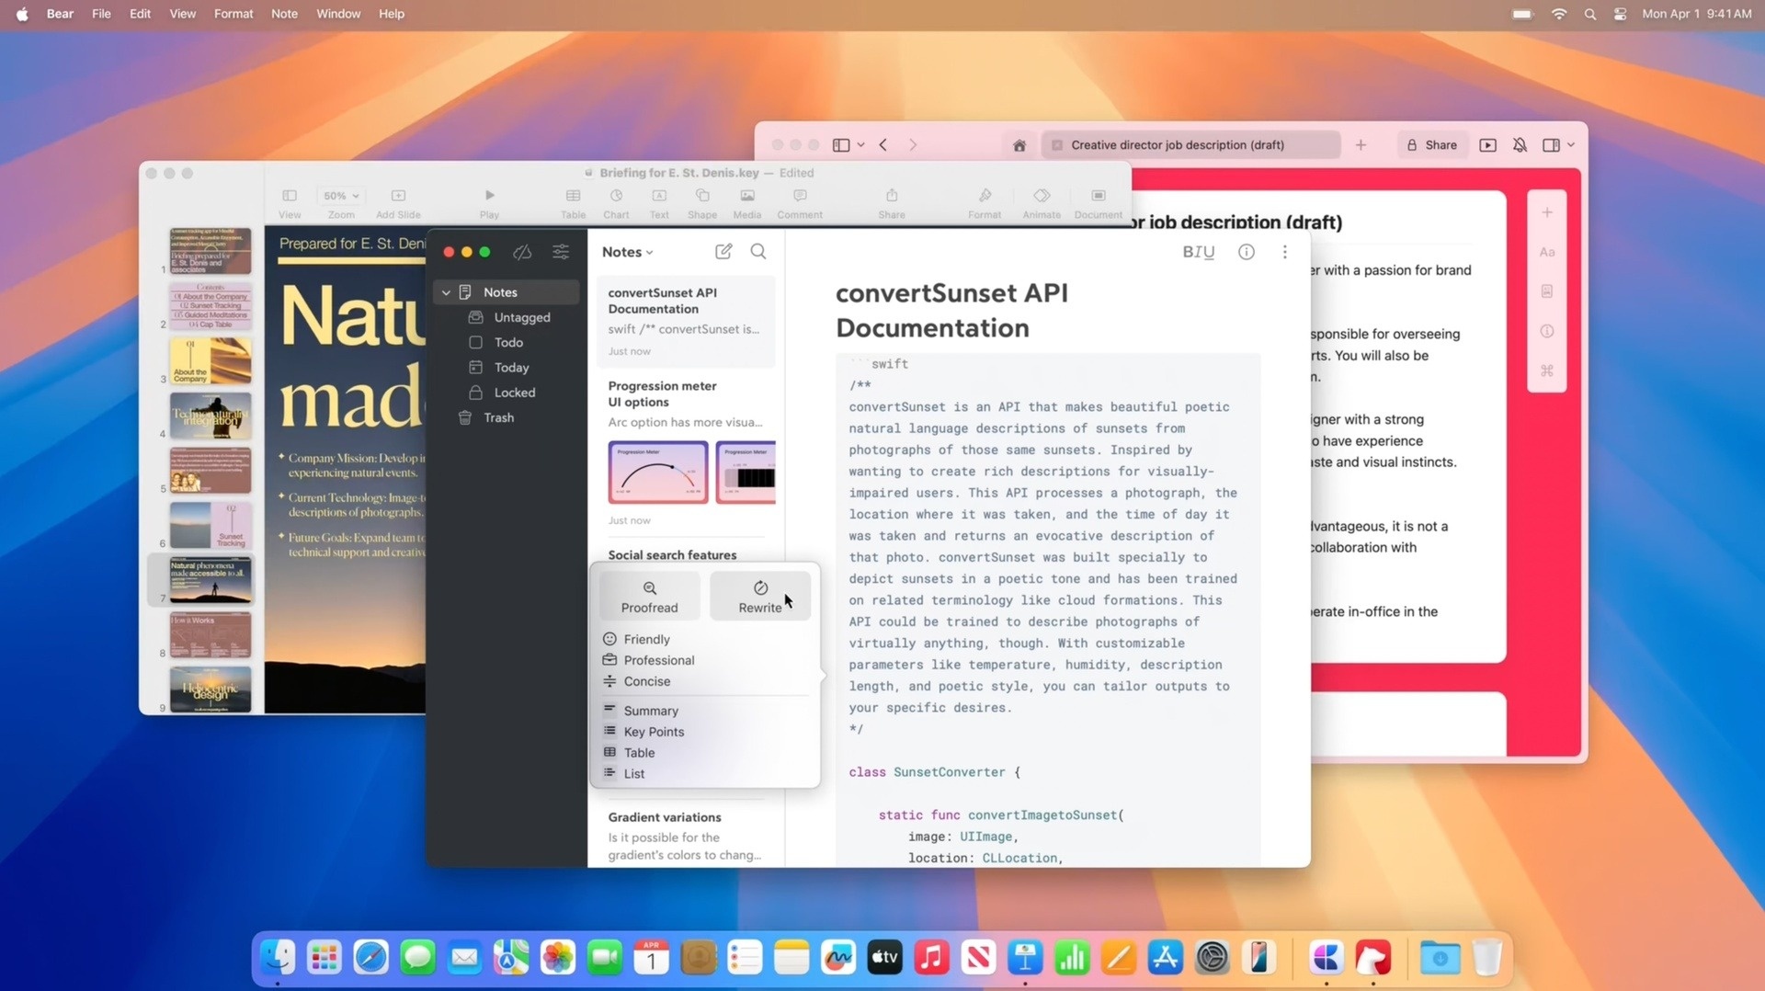Open the Format menu in the menu bar
Viewport: 1765px width, 991px height.
point(233,14)
